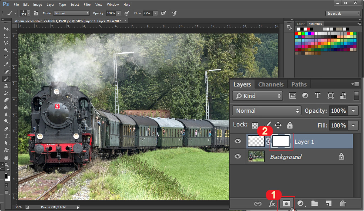Open the Flow value dropdown

(155, 13)
